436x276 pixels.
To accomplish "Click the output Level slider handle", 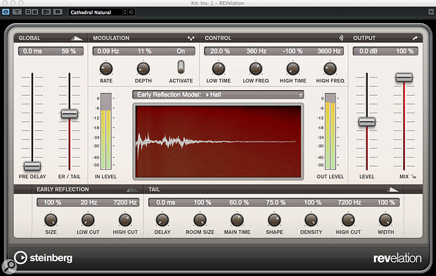I will pos(367,122).
